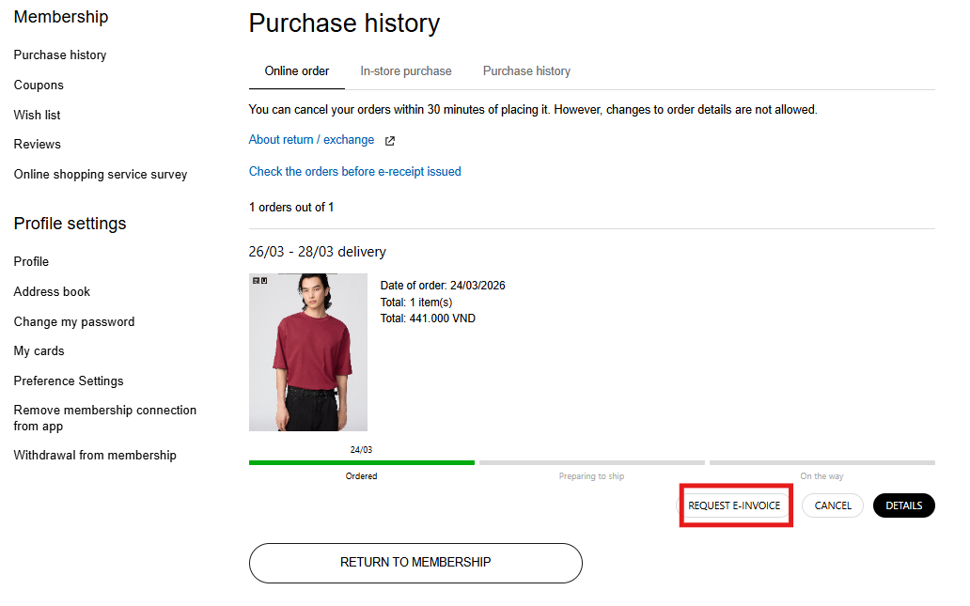Click external link icon beside About return / exchange

(390, 141)
